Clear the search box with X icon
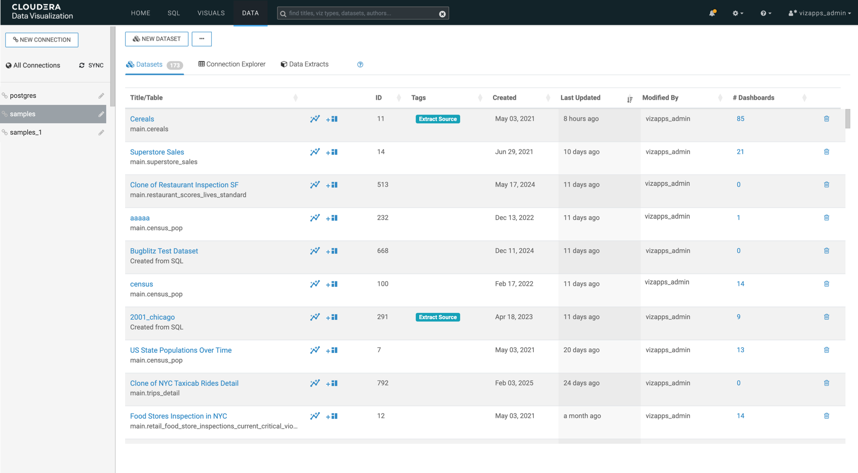The height and width of the screenshot is (473, 858). 442,14
